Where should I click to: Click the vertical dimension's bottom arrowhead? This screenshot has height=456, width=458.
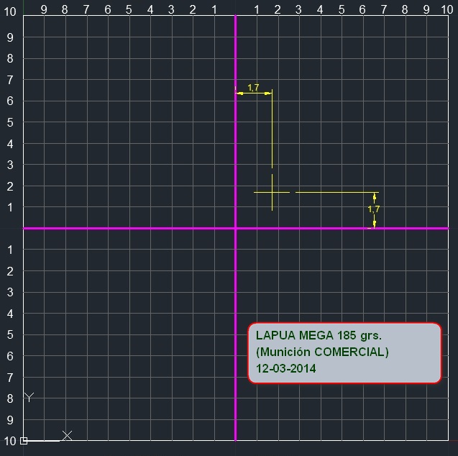pyautogui.click(x=374, y=224)
